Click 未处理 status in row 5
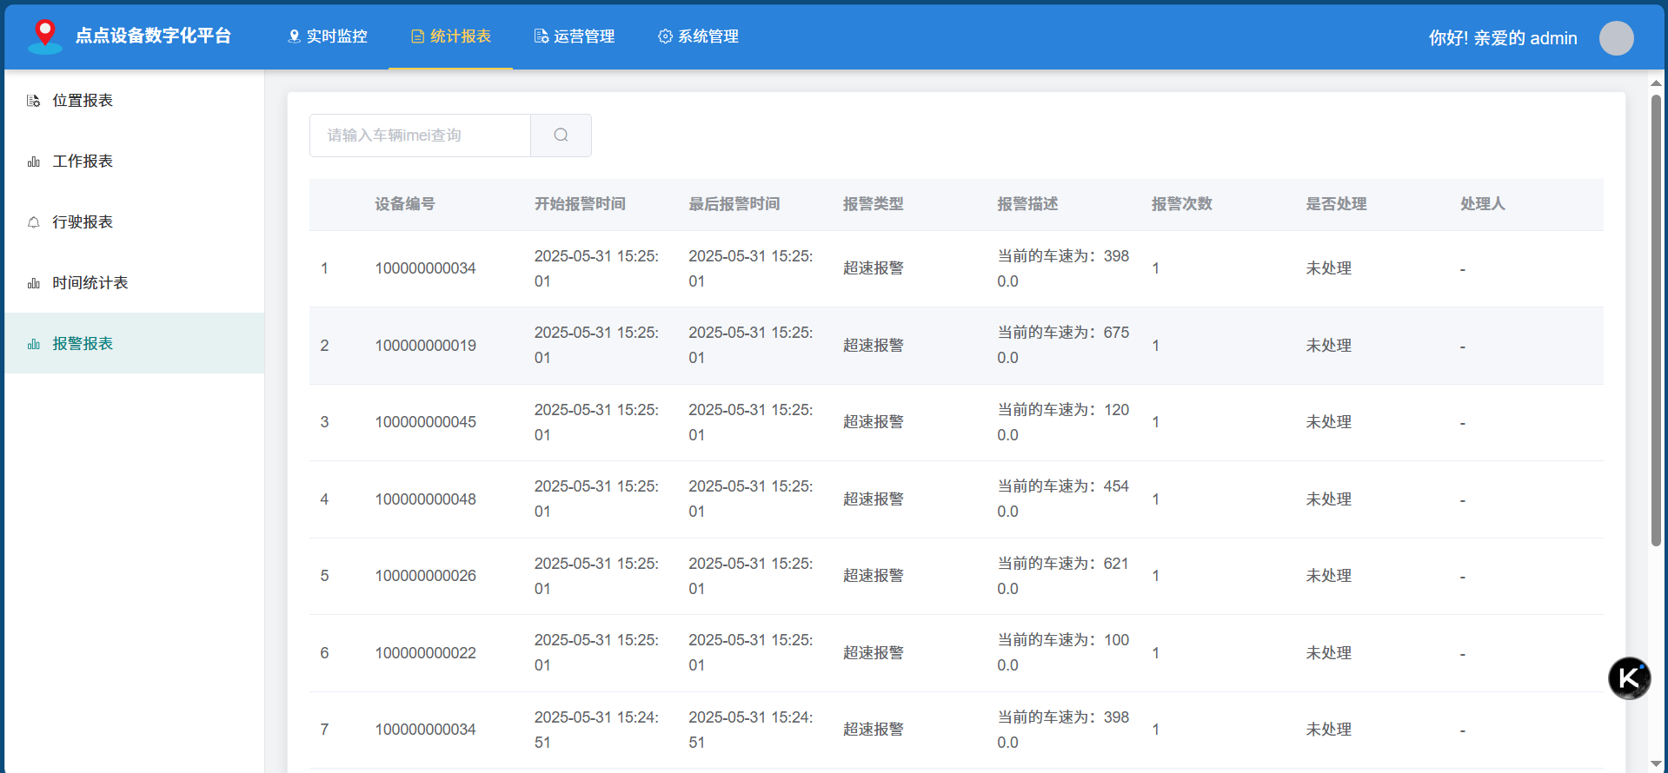Image resolution: width=1668 pixels, height=773 pixels. (x=1329, y=576)
